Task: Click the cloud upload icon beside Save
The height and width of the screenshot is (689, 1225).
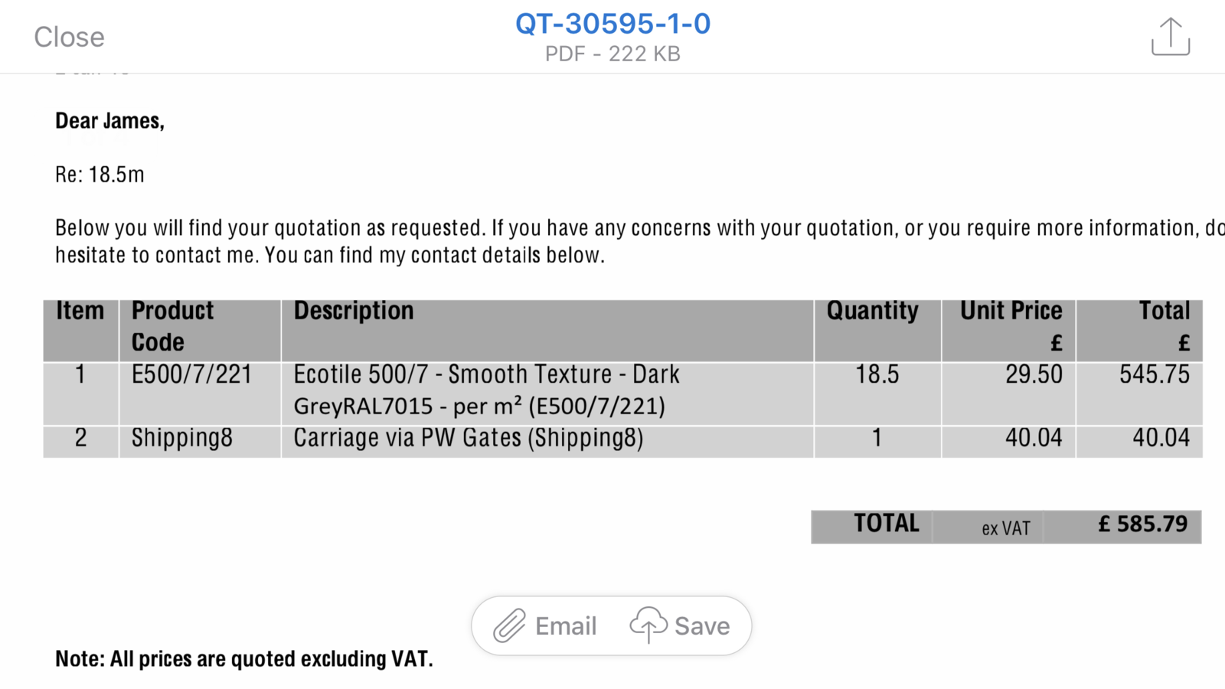Action: point(648,625)
